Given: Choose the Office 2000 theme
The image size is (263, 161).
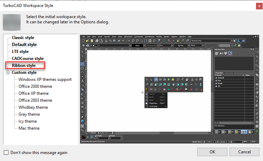Looking at the screenshot, I should tap(35, 86).
